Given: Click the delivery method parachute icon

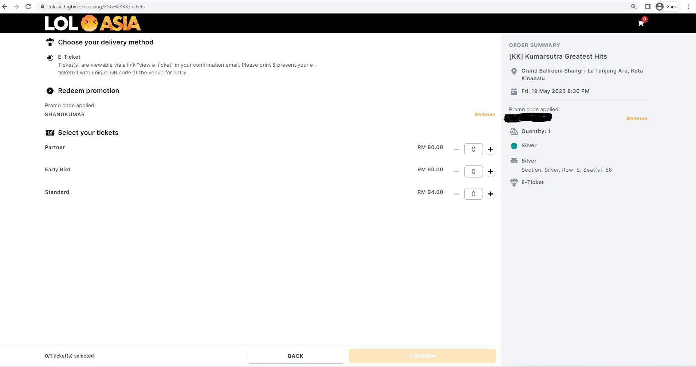Looking at the screenshot, I should click(50, 42).
